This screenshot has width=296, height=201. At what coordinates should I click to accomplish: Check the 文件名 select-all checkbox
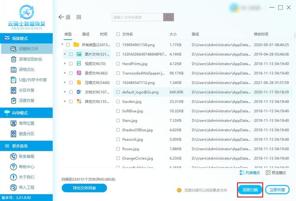point(118,34)
